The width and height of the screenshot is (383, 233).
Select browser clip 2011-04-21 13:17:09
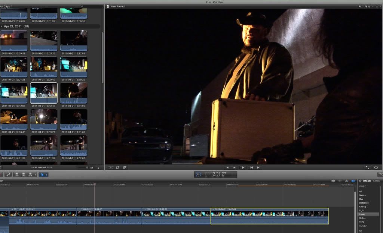pyautogui.click(x=74, y=41)
